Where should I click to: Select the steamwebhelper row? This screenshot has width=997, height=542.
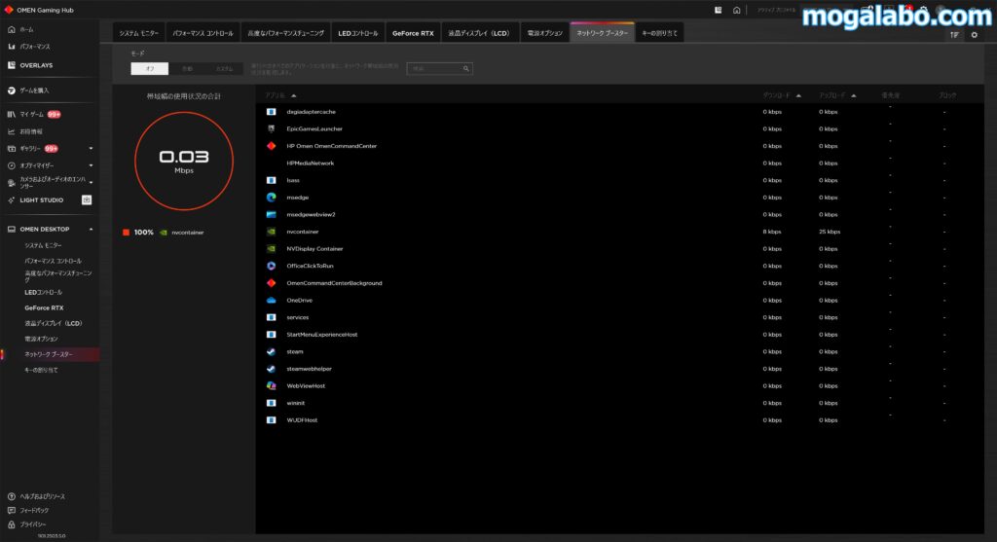point(619,369)
